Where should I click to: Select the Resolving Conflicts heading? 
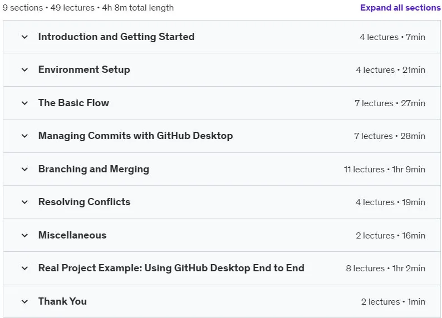[x=84, y=202]
